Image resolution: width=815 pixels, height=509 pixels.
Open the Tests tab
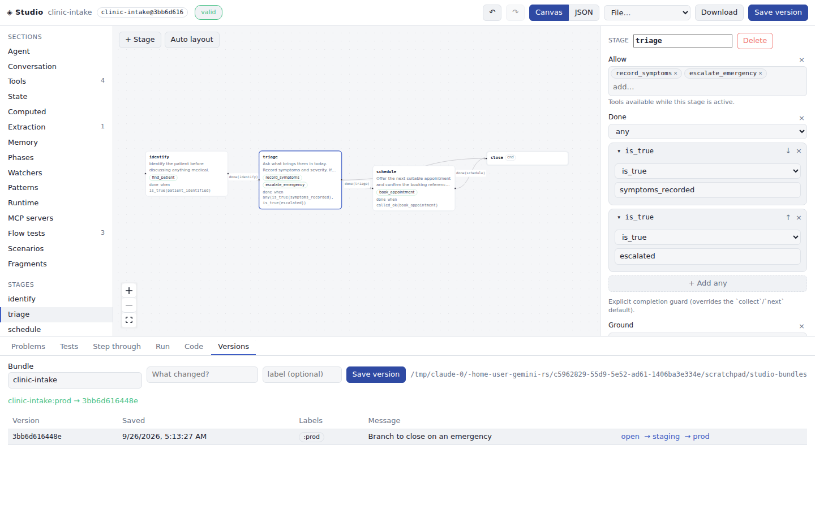(x=69, y=347)
